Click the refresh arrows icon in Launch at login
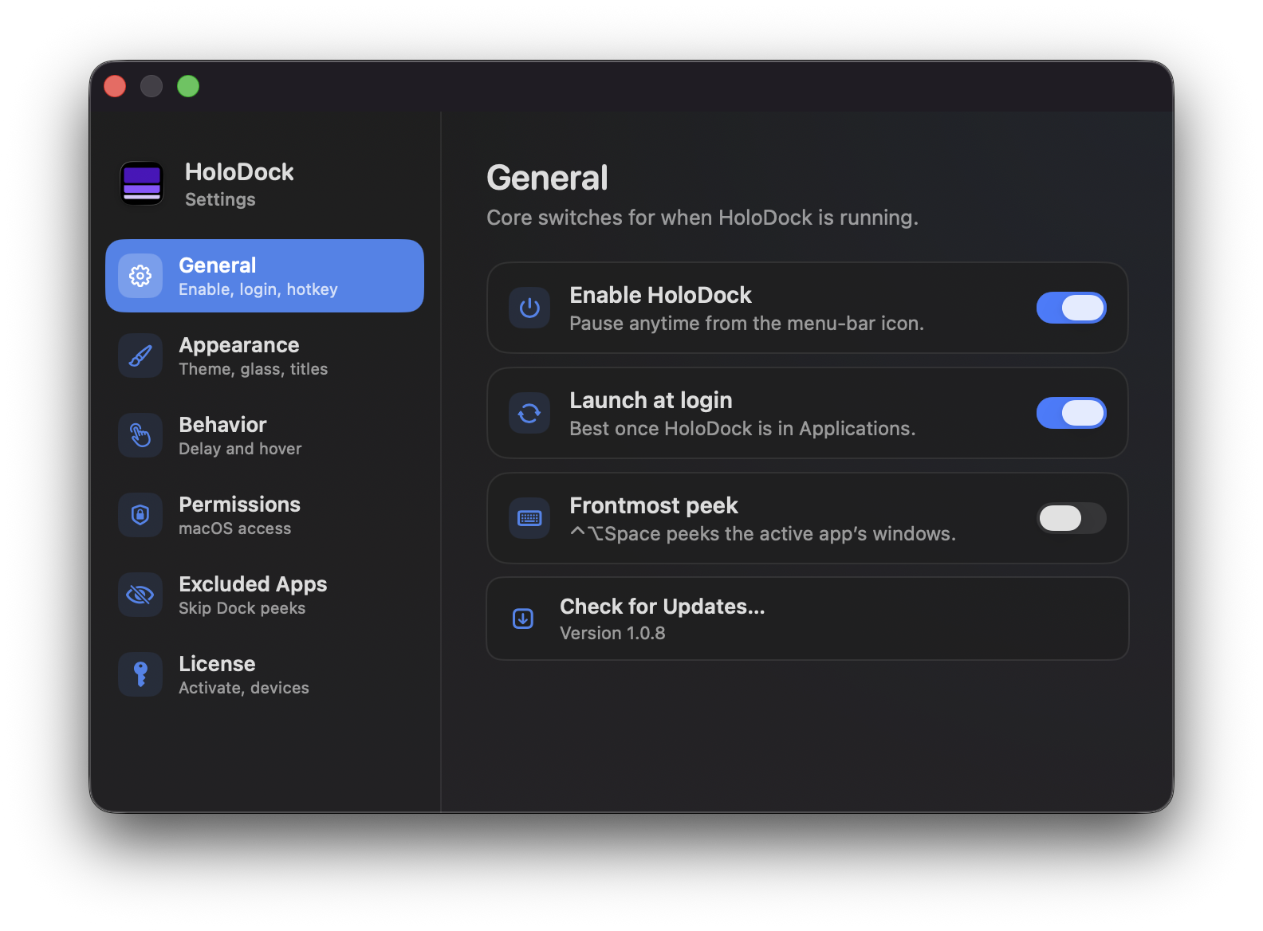 (x=529, y=413)
